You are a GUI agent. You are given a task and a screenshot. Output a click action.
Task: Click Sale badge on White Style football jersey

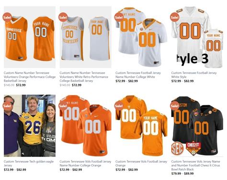tap(174, 17)
